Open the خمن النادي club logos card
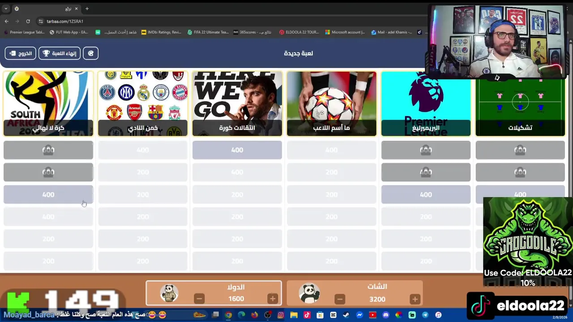Screen dimensions: 573x322 click(x=143, y=104)
